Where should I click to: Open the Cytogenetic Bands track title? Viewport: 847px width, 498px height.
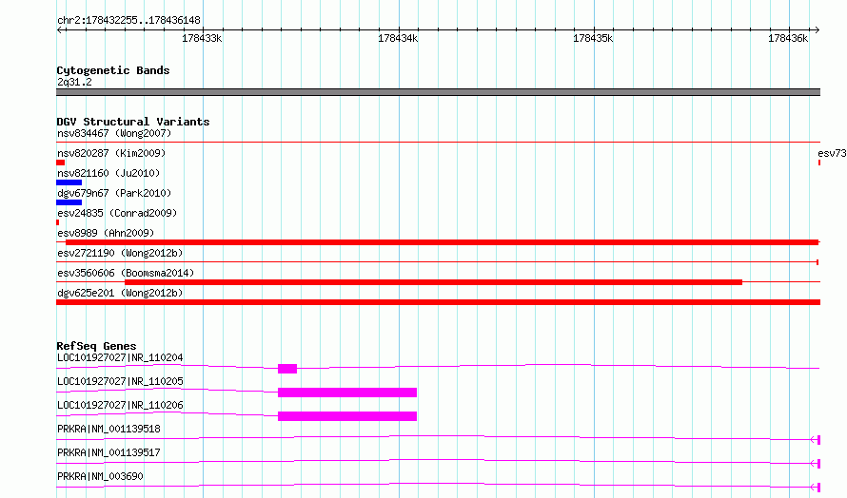tap(113, 70)
